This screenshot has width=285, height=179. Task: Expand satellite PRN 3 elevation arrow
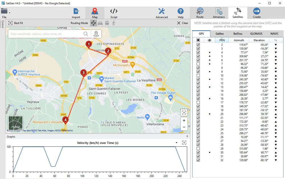[x=275, y=49]
